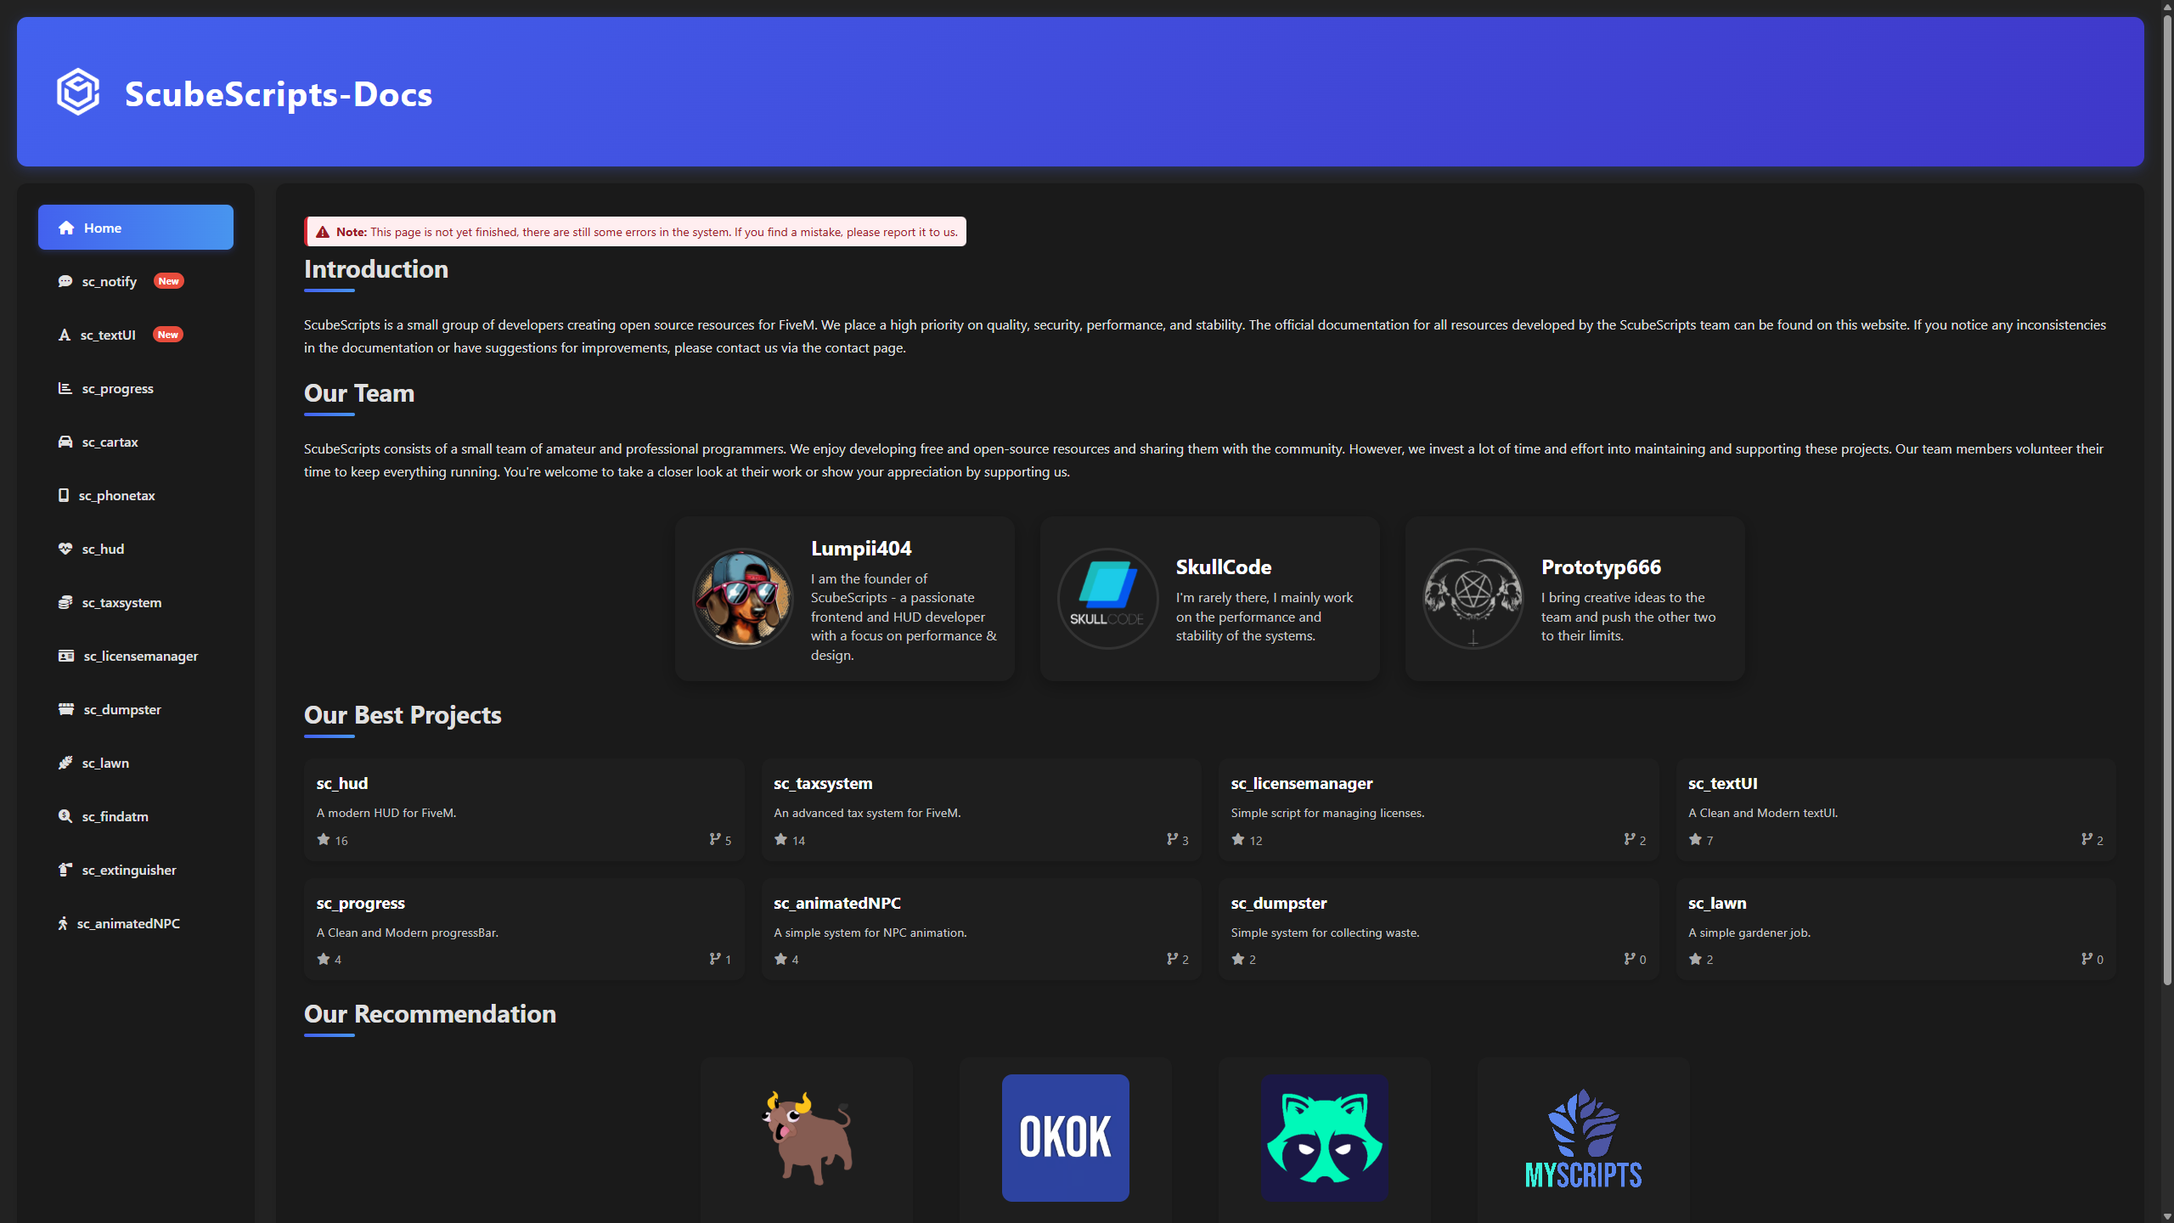Screen dimensions: 2174x1223
Task: Open the sc_progress project card title
Action: 361,903
